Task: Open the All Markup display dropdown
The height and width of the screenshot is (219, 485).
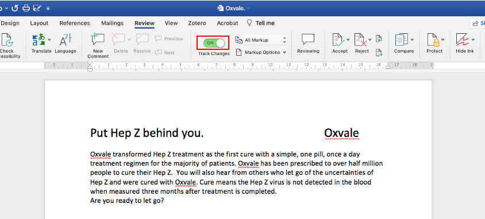Action: tap(265, 40)
